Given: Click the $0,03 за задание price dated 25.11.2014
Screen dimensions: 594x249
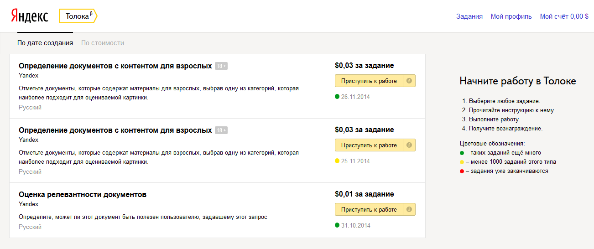Looking at the screenshot, I should 364,130.
